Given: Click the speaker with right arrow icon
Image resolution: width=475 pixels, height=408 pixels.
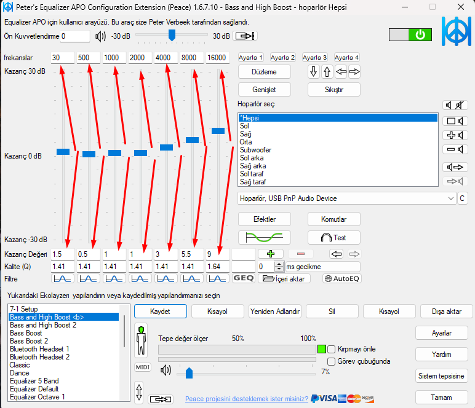Looking at the screenshot, I should tap(455, 167).
